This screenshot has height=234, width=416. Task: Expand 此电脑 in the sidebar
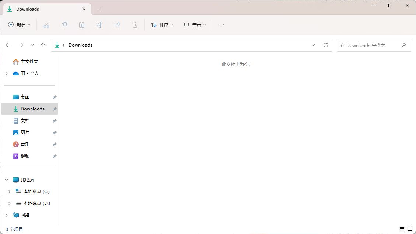(x=6, y=179)
